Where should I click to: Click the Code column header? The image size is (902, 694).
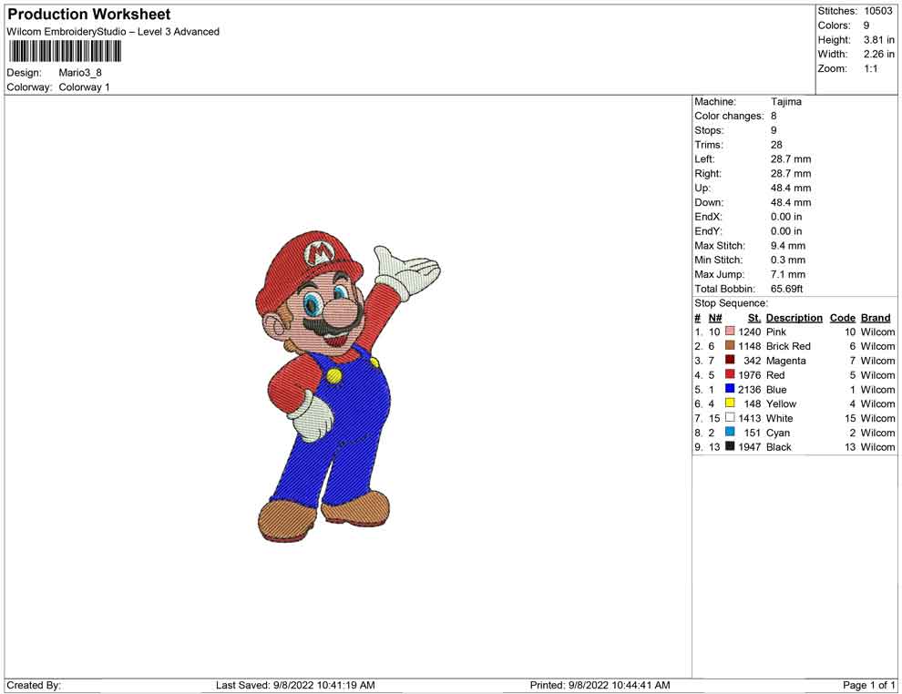(842, 318)
